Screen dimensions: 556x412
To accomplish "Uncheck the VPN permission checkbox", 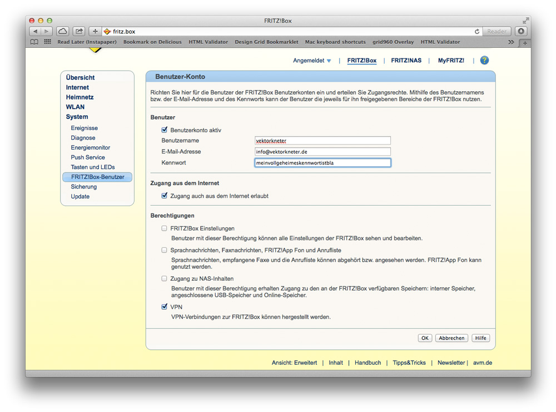I will (164, 307).
